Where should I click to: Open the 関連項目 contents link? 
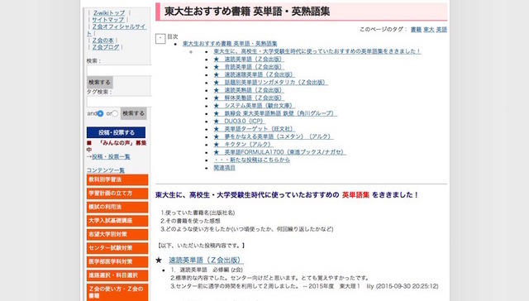(x=224, y=168)
